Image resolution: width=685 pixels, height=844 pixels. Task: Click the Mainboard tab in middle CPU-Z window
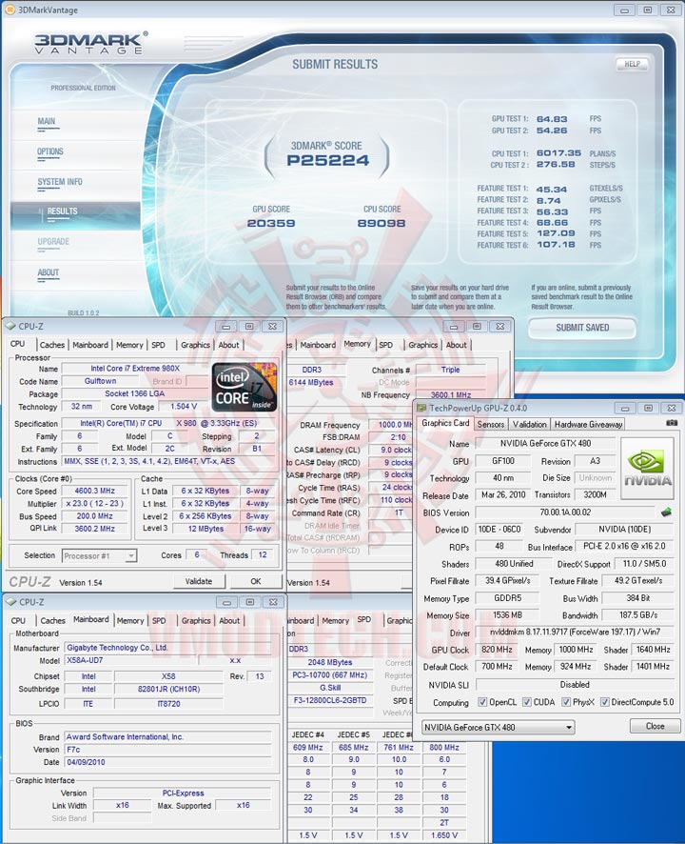(318, 345)
